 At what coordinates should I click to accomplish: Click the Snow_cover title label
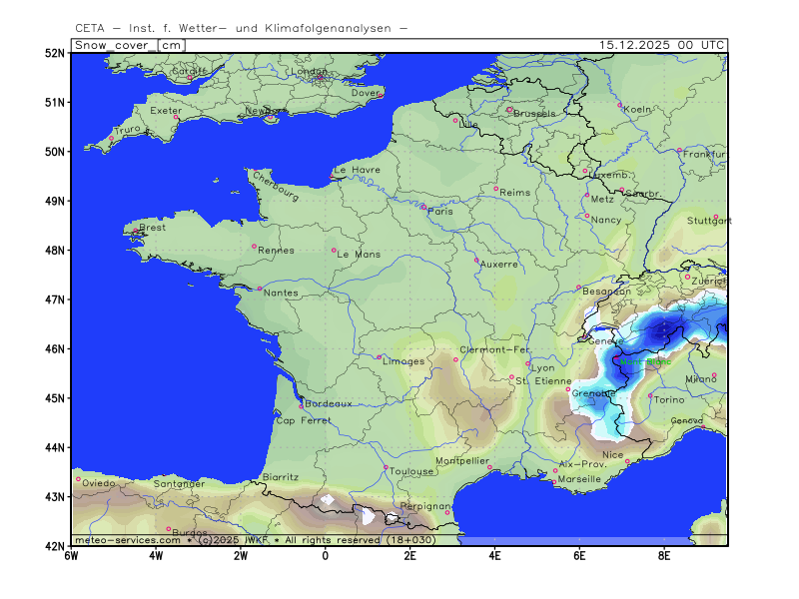point(114,45)
